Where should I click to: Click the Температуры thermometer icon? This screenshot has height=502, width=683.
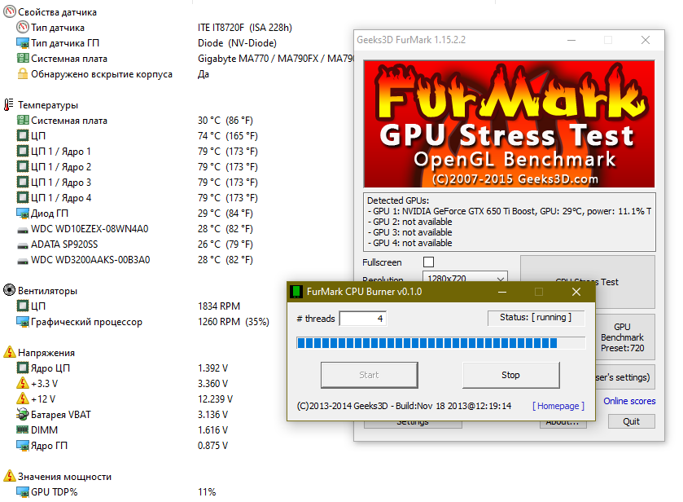coord(9,104)
